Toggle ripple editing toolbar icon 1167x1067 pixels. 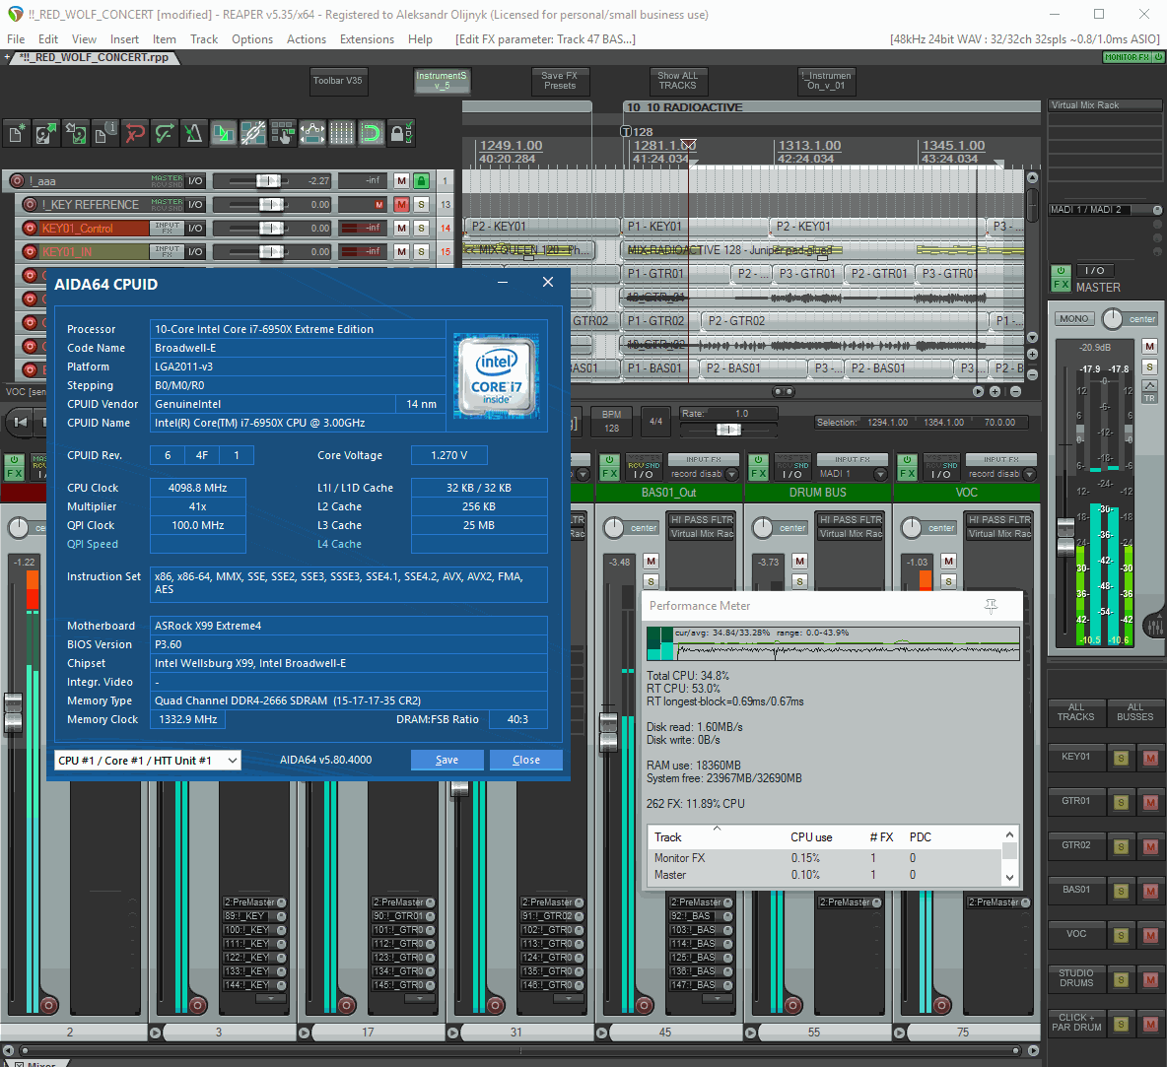282,133
